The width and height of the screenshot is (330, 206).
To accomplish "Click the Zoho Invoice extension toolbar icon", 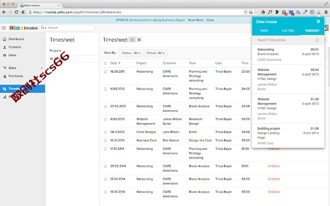I will coord(319,12).
